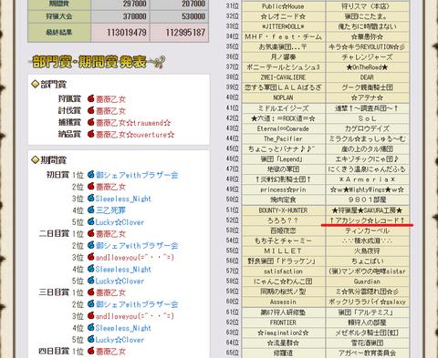Select ☆レオニード☆ in 32位 row
Image resolution: width=438 pixels, height=358 pixels.
[x=283, y=16]
